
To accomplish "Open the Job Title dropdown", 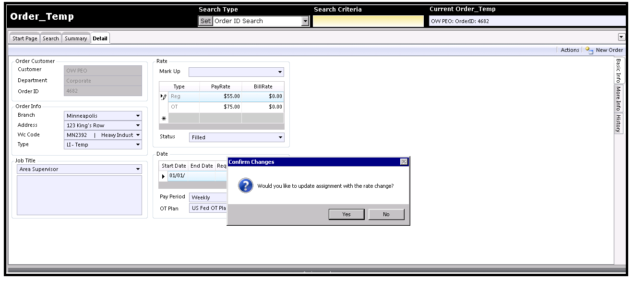I will (138, 169).
